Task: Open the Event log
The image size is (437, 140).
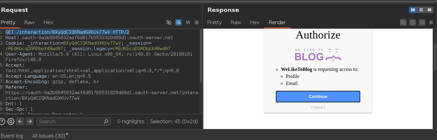Action: pos(12,136)
